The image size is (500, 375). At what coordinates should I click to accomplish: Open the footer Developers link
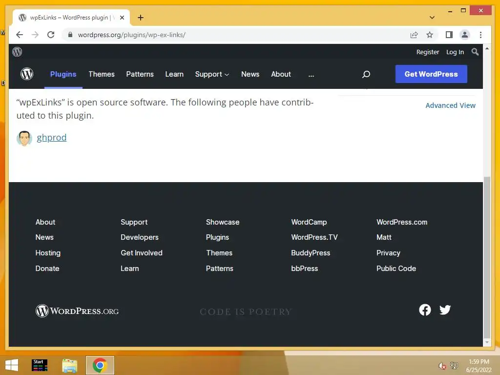coord(139,237)
